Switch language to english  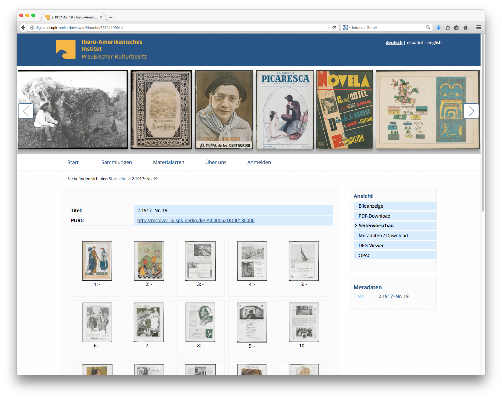pyautogui.click(x=434, y=43)
